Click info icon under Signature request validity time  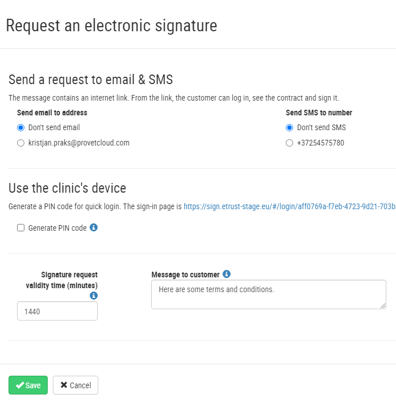(94, 296)
